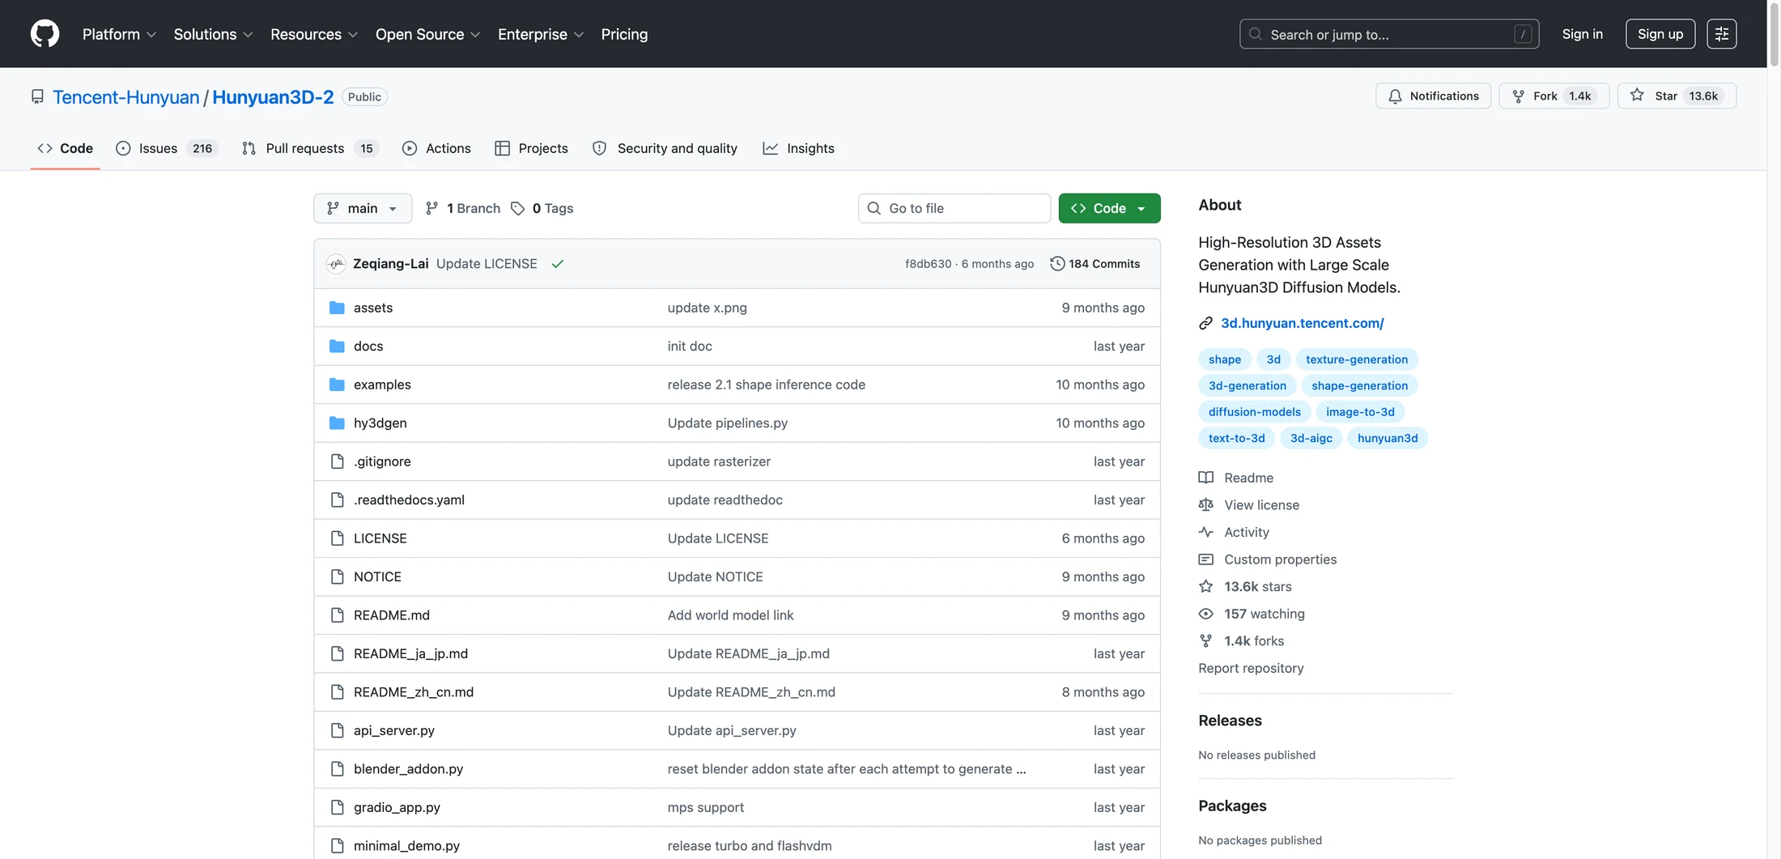The image size is (1781, 859).
Task: Click the Sign up button
Action: coord(1660,34)
